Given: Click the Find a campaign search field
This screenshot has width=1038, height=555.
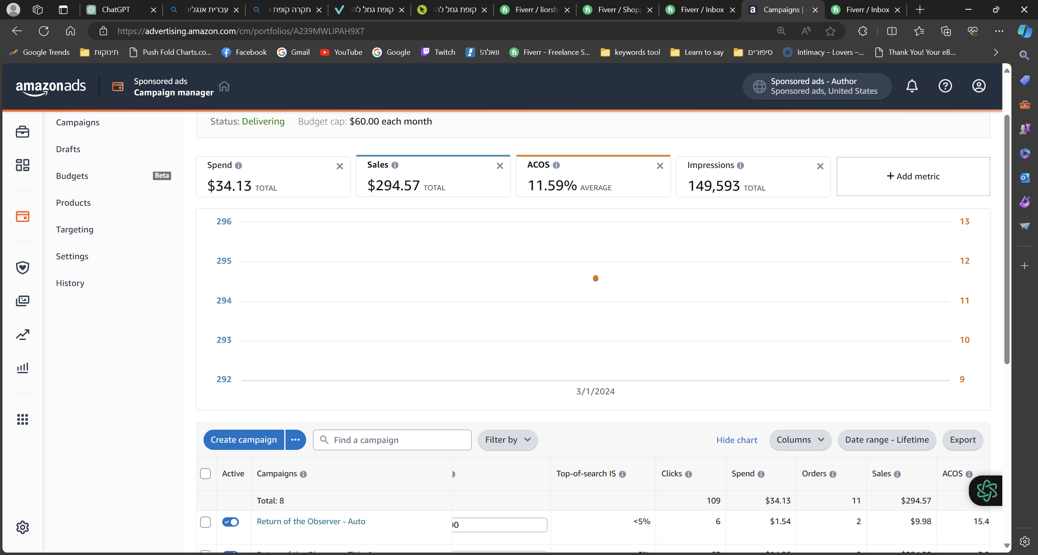Looking at the screenshot, I should tap(392, 440).
